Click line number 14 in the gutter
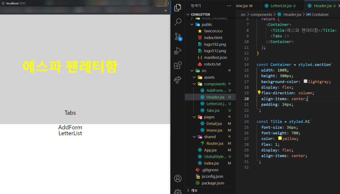The height and width of the screenshot is (194, 340). (246, 65)
